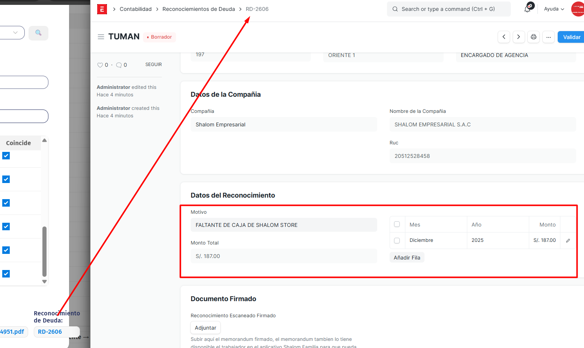This screenshot has width=584, height=348.
Task: Click the red E app logo
Action: click(x=102, y=9)
